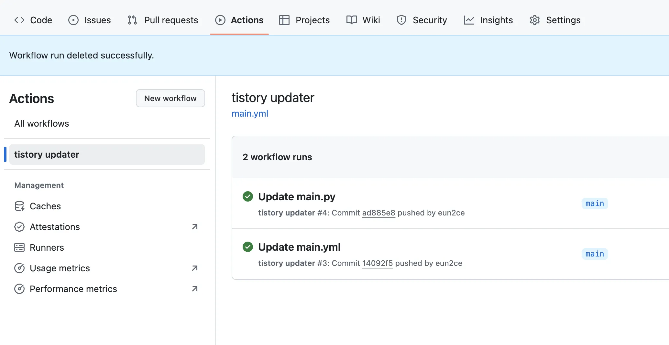The height and width of the screenshot is (345, 669).
Task: Select All workflows in the sidebar
Action: [x=42, y=123]
